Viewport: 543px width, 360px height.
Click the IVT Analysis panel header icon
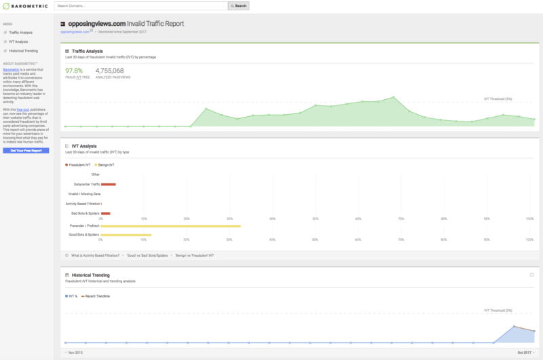click(67, 146)
